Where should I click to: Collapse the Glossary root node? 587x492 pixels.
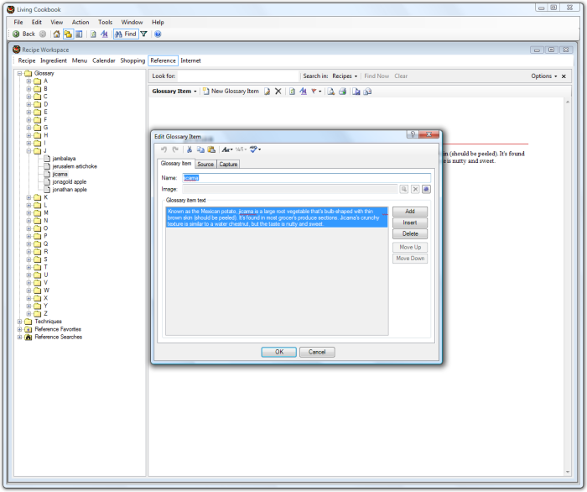click(x=19, y=73)
